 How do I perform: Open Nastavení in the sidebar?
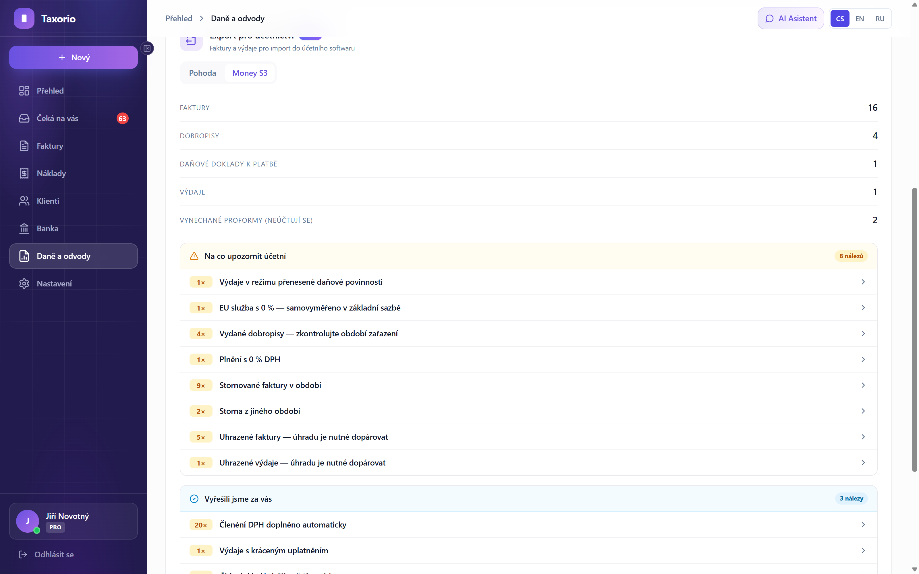(73, 284)
